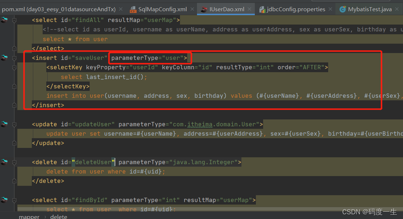The height and width of the screenshot is (219, 403).
Task: Click the id value "saveUser"
Action: 90,58
